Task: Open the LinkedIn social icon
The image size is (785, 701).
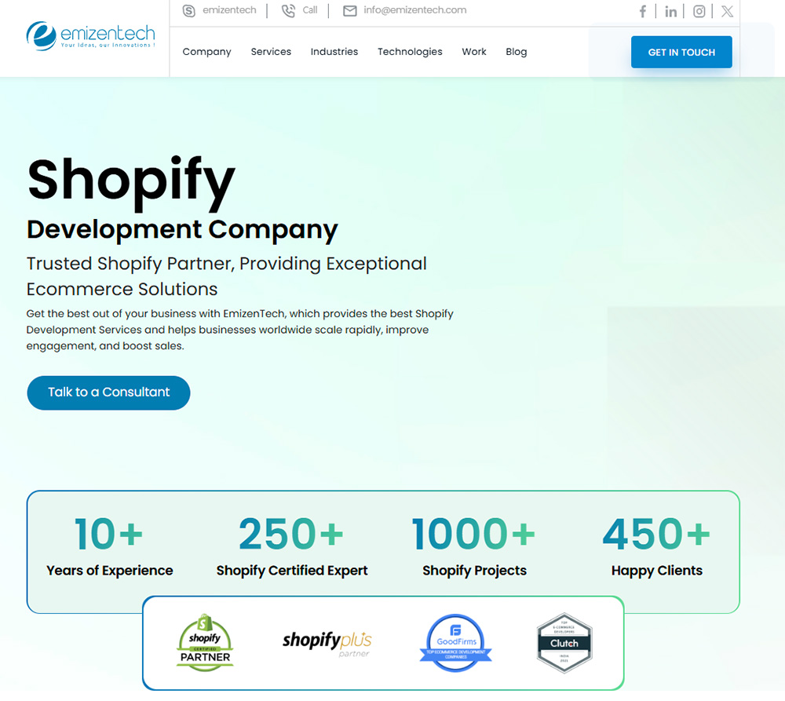Action: [x=670, y=11]
